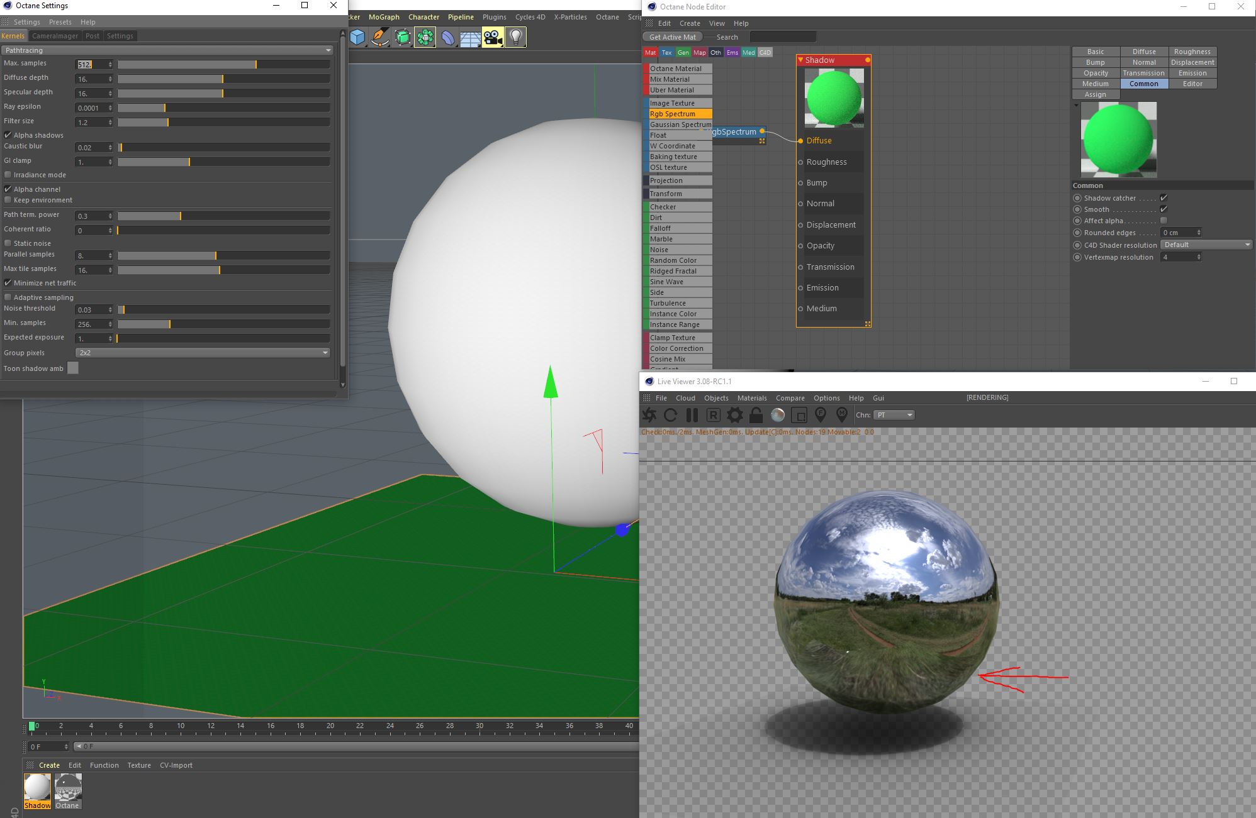Viewport: 1256px width, 818px height.
Task: Click the Camera object icon
Action: pos(493,38)
